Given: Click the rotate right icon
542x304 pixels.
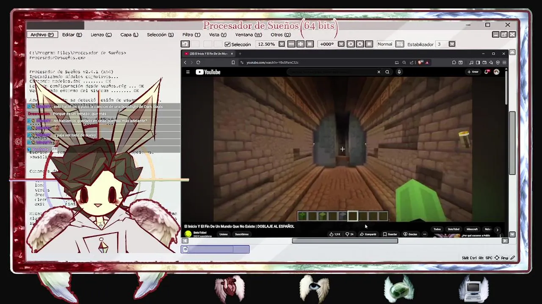Looking at the screenshot, I should coord(360,44).
